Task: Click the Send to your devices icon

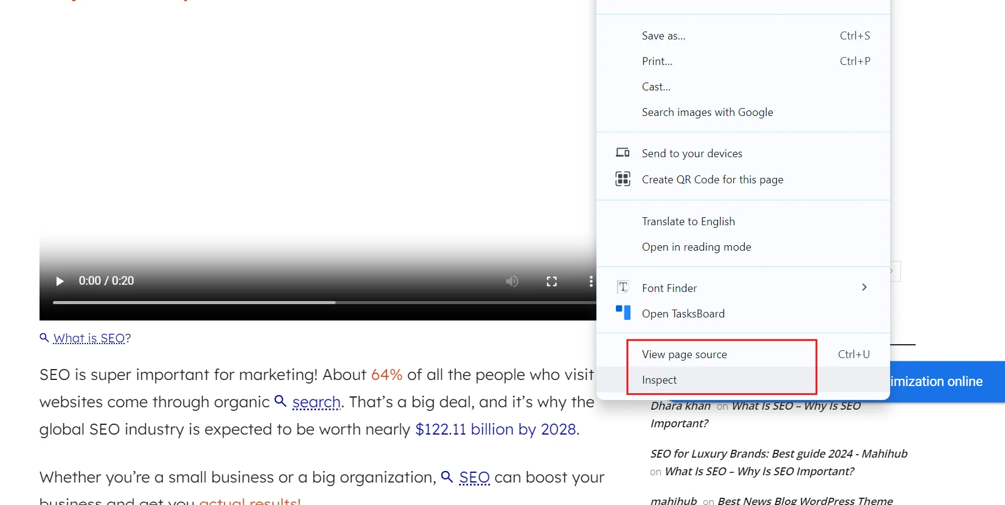Action: pyautogui.click(x=623, y=153)
